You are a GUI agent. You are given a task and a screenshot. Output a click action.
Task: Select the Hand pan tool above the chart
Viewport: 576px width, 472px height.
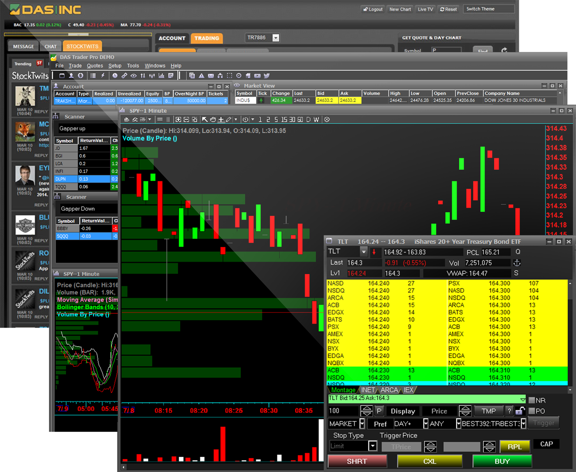214,119
